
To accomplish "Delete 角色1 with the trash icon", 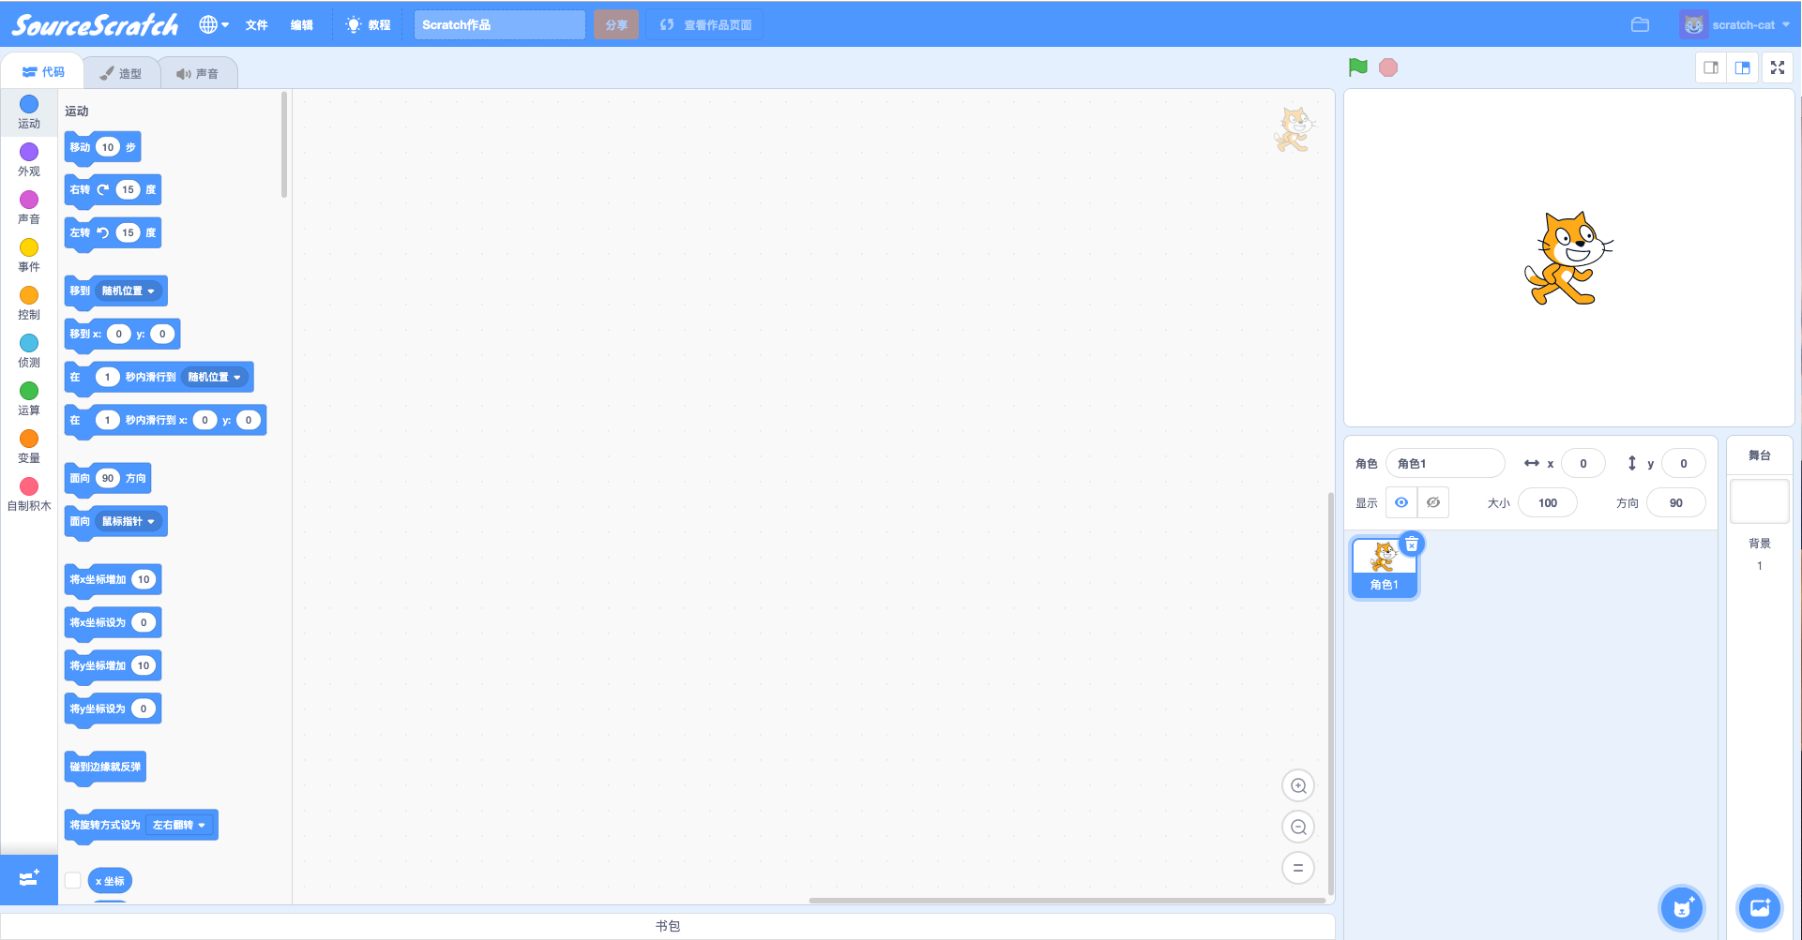I will point(1412,544).
